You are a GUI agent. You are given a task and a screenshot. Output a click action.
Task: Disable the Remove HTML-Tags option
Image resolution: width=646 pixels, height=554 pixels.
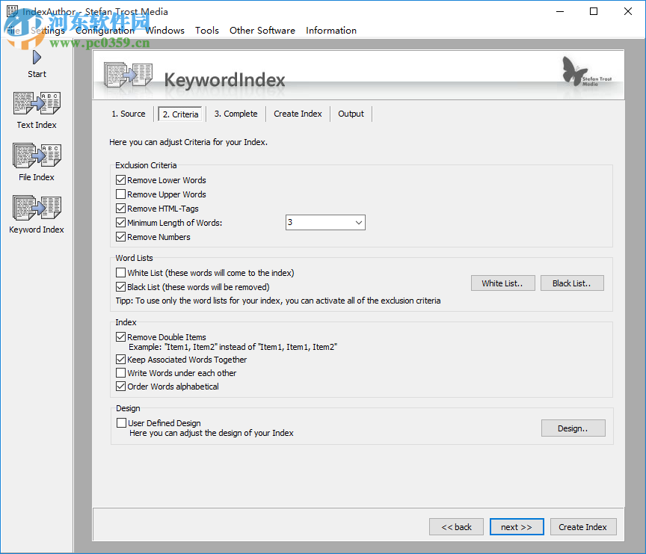pyautogui.click(x=120, y=208)
